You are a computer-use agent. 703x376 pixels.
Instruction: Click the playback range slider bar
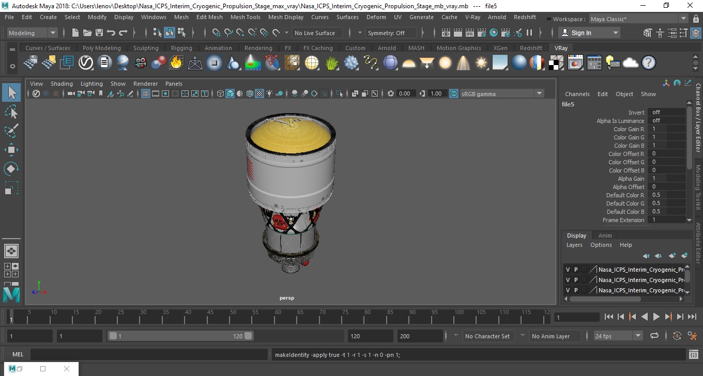point(180,336)
